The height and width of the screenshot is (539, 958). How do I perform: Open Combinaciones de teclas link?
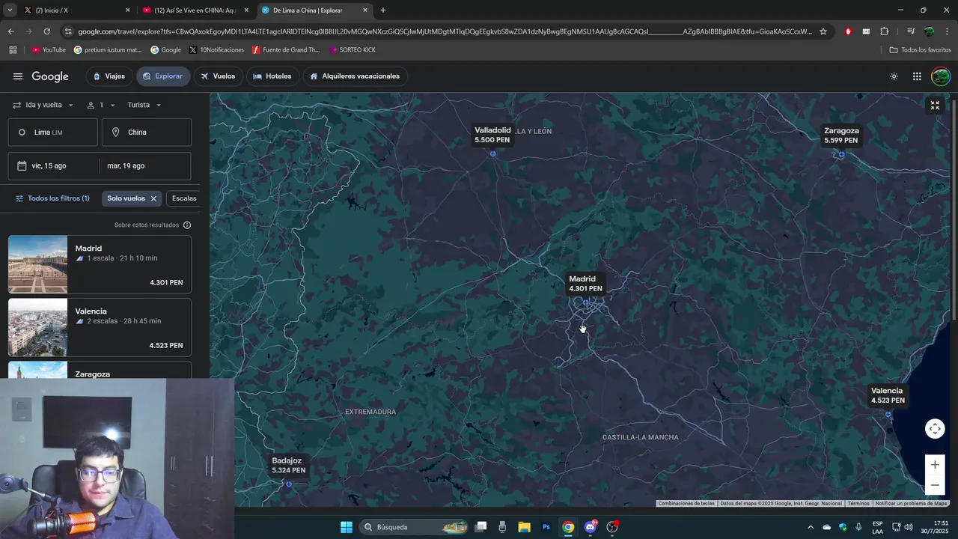pyautogui.click(x=686, y=504)
